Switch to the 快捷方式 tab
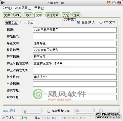 click(x=53, y=15)
